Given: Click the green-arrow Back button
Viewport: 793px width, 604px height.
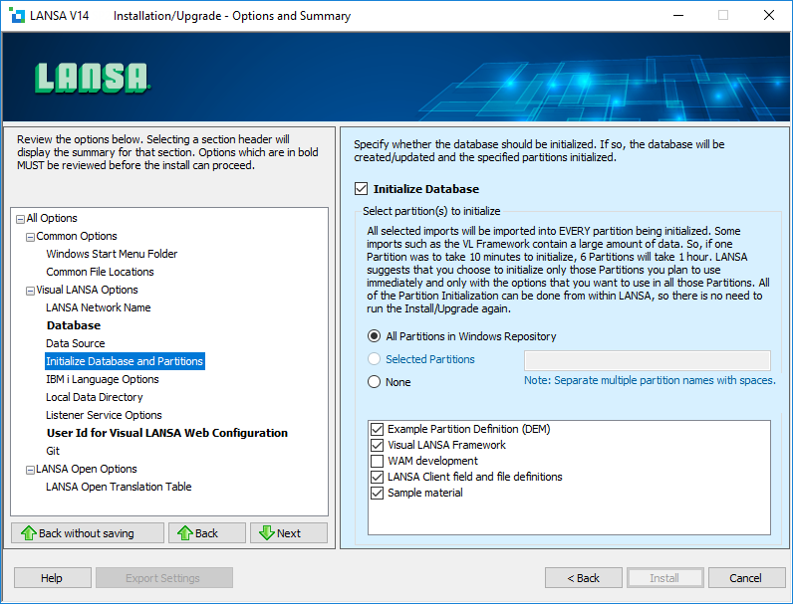Looking at the screenshot, I should [207, 532].
